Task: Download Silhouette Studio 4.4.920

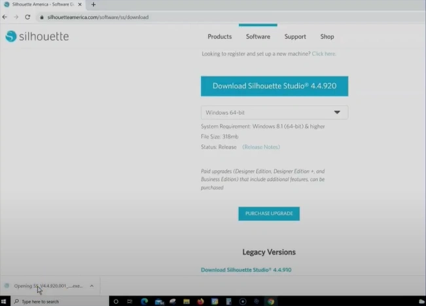Action: click(274, 86)
